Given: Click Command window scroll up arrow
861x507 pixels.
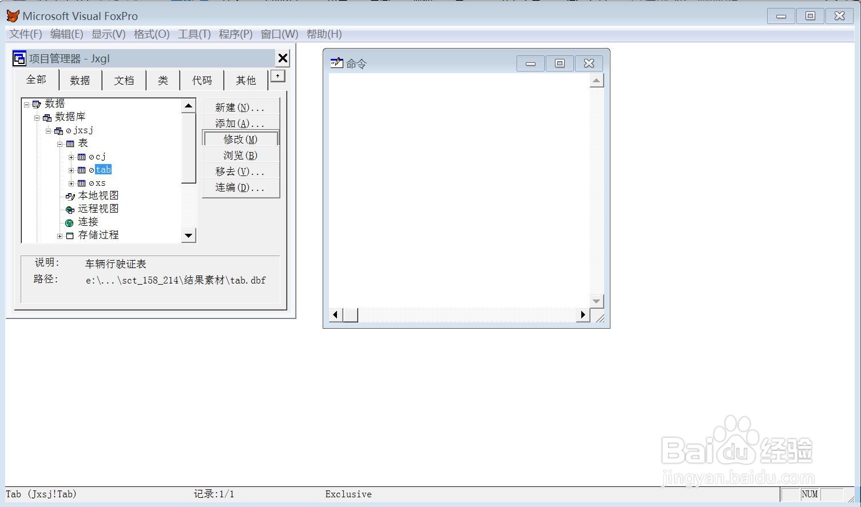Looking at the screenshot, I should [x=597, y=81].
